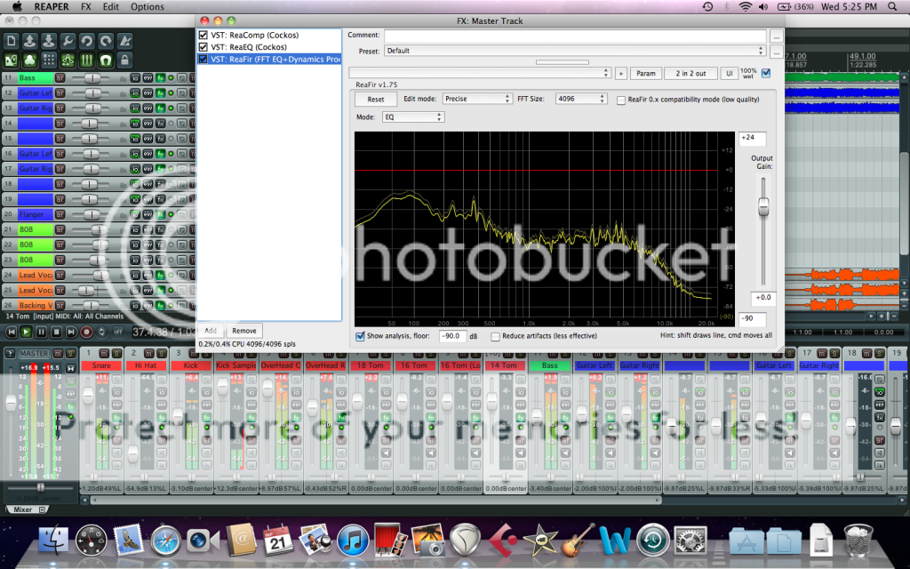The image size is (910, 569).
Task: Enable Reduce artifacts checkbox
Action: click(x=495, y=336)
